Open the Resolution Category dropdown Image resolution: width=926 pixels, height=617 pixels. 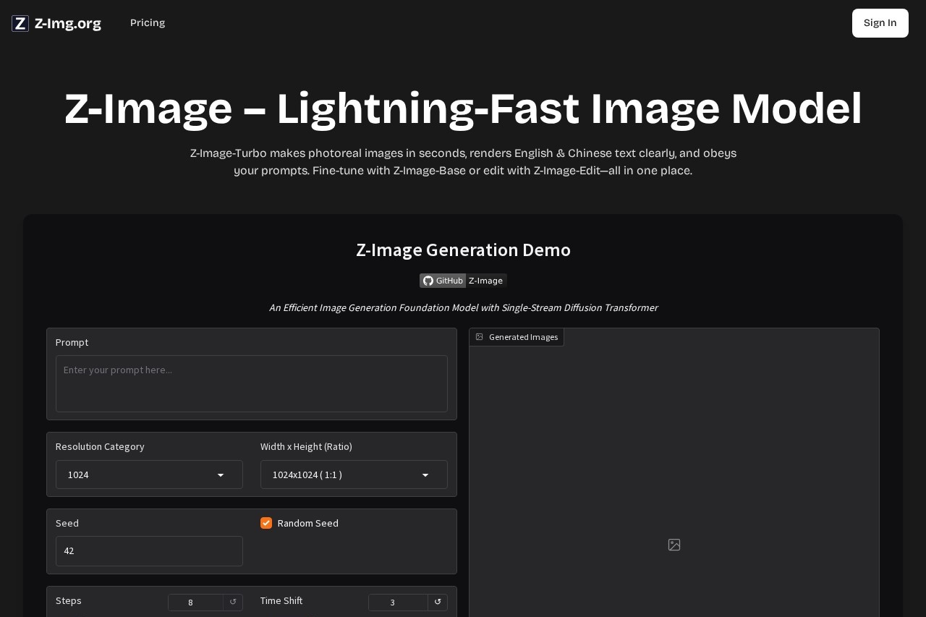[149, 475]
